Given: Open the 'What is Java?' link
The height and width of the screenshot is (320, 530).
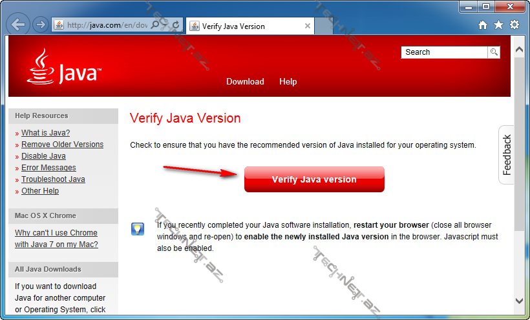Looking at the screenshot, I should pyautogui.click(x=45, y=133).
